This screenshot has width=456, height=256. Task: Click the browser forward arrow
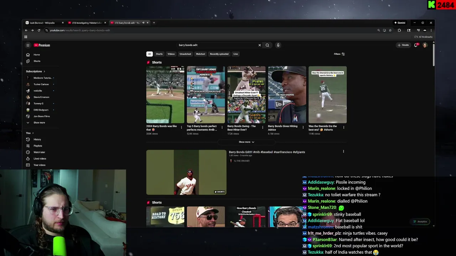tap(32, 30)
